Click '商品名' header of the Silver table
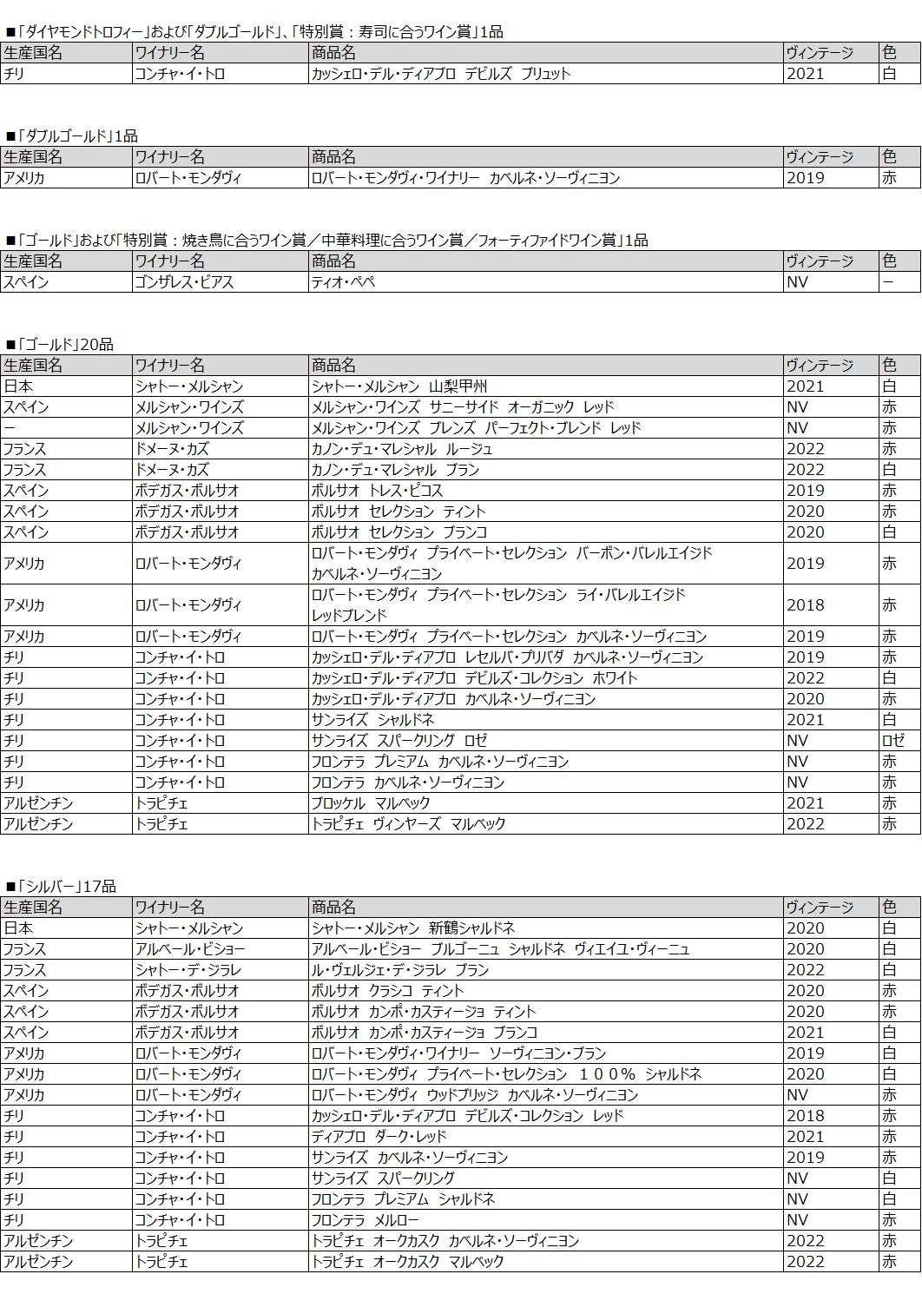 (545, 908)
